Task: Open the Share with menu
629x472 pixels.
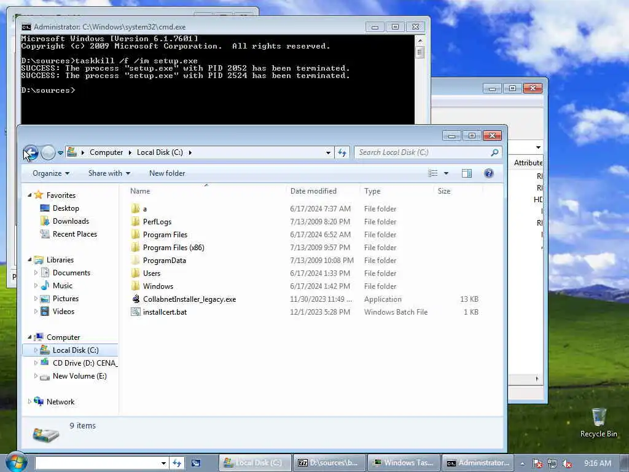Action: pyautogui.click(x=109, y=173)
